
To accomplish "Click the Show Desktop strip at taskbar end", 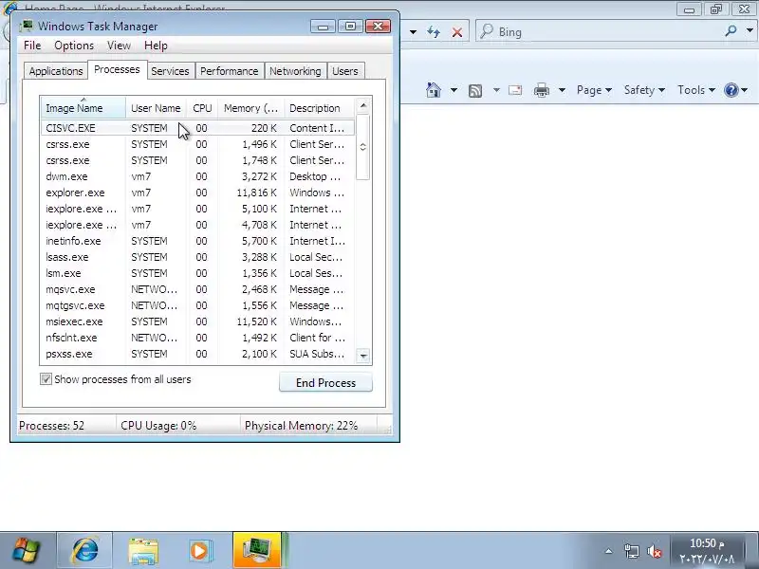I will 753,551.
